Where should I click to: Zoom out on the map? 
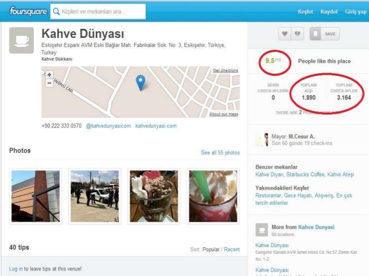click(x=49, y=83)
